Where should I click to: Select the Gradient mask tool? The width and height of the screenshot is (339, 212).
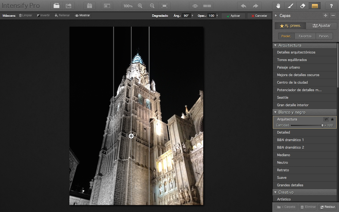[315, 6]
